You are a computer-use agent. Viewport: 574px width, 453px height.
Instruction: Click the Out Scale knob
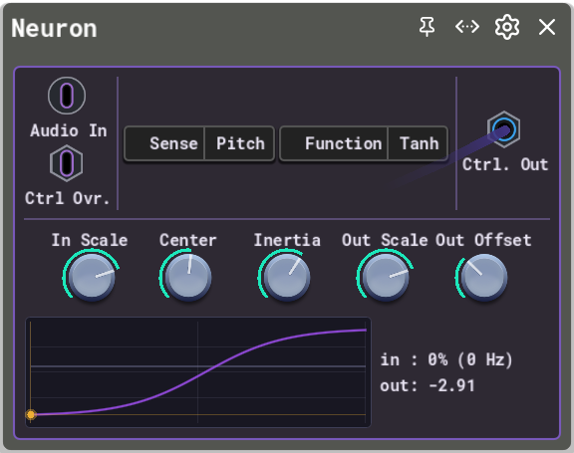[386, 278]
